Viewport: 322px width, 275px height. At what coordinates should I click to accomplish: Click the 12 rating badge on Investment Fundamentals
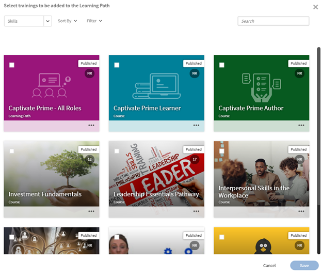pos(90,159)
